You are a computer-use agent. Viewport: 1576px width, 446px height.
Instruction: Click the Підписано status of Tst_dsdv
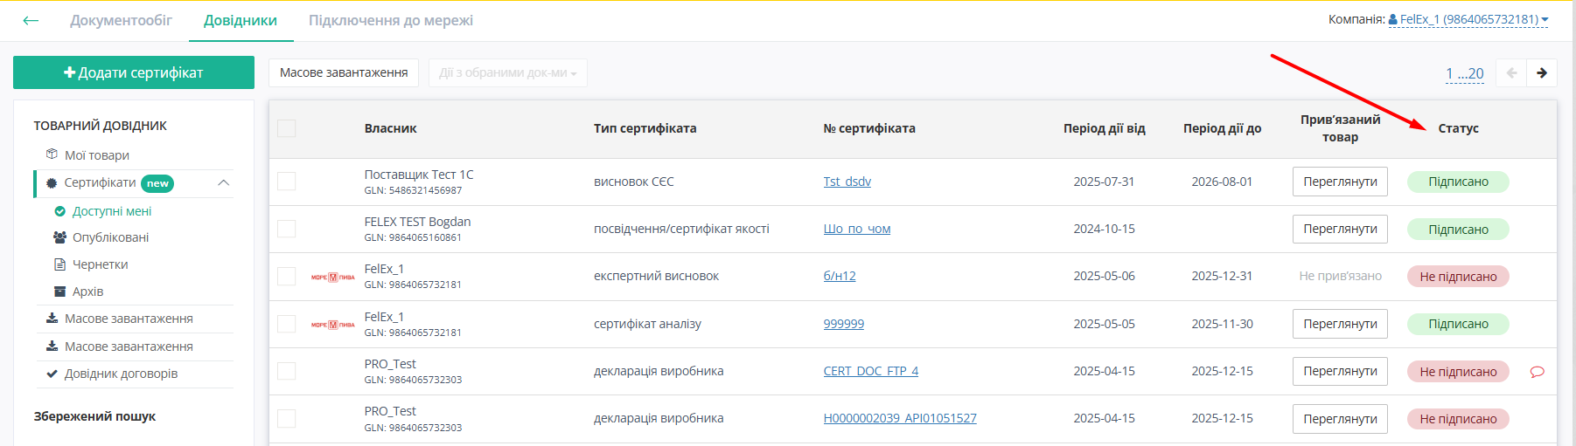(1458, 182)
